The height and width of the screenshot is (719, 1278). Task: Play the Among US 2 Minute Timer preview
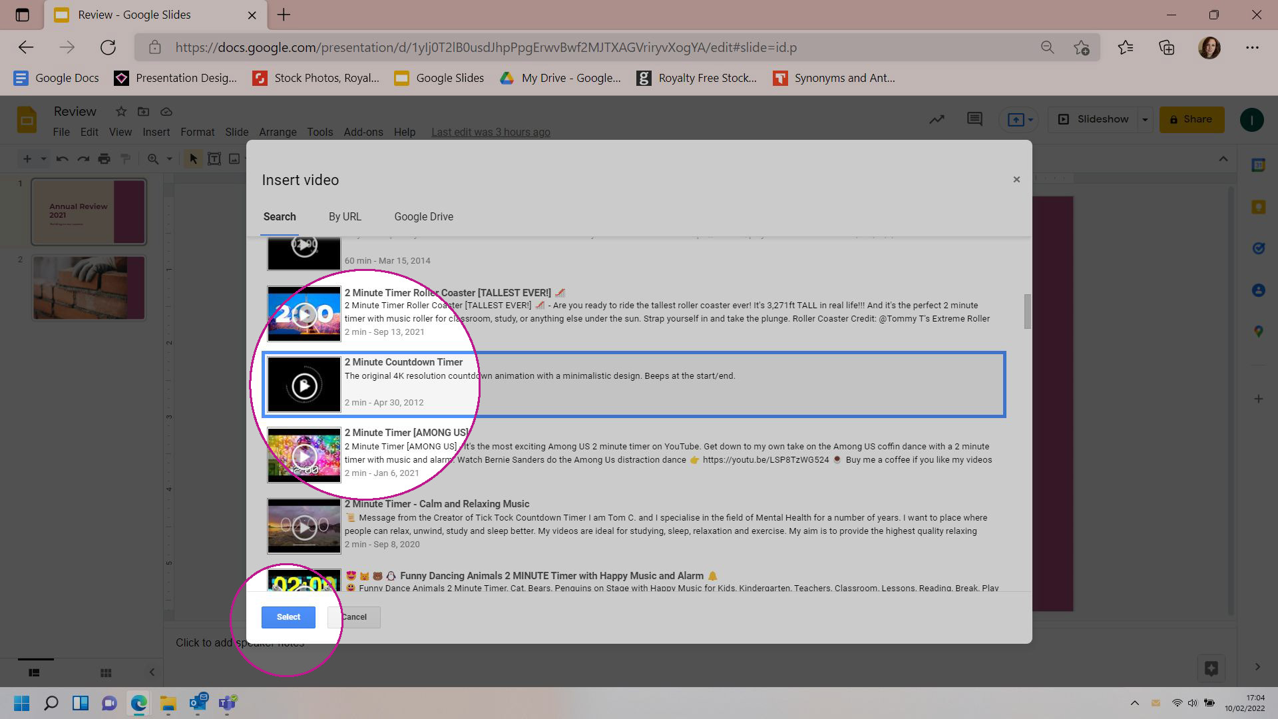tap(304, 455)
